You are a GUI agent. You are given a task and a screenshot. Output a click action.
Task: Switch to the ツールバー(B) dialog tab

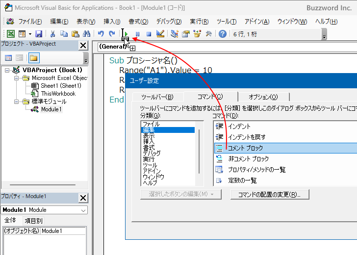click(157, 97)
